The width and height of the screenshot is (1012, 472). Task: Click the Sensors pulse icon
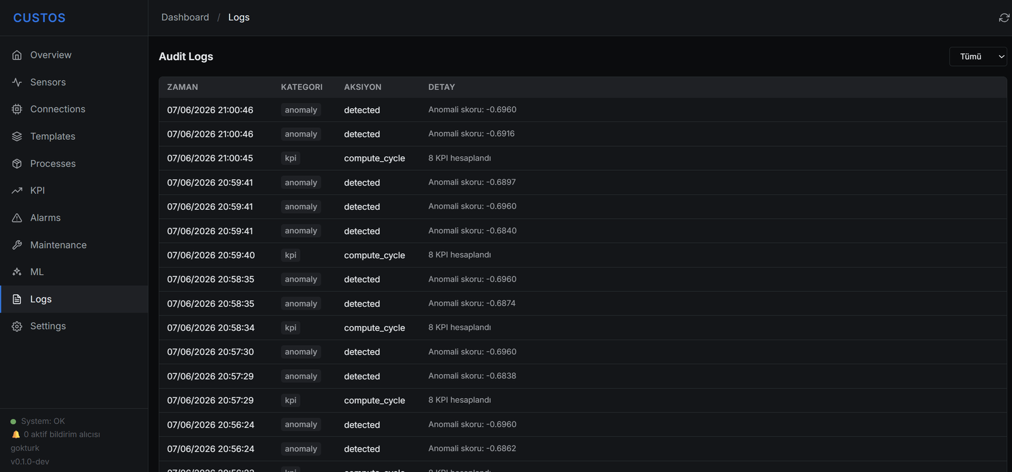[x=17, y=82]
